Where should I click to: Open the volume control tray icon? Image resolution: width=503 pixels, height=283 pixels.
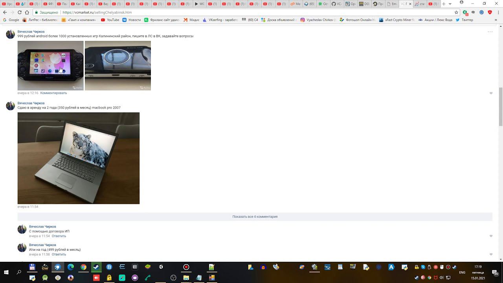click(x=442, y=278)
